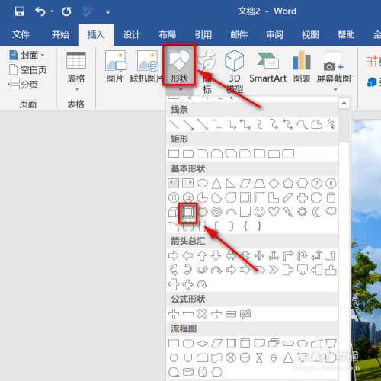The width and height of the screenshot is (381, 381).
Task: Select the multiply sign in 公式形状
Action: tap(202, 314)
